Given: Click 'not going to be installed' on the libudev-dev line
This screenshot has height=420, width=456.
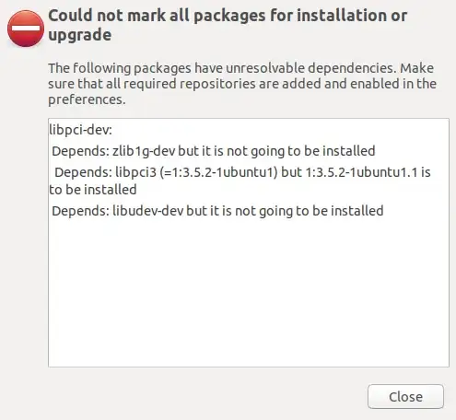Looking at the screenshot, I should (310, 211).
